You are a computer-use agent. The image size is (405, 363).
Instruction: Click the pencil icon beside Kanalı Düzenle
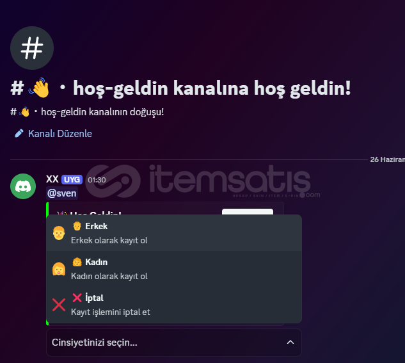[x=19, y=133]
